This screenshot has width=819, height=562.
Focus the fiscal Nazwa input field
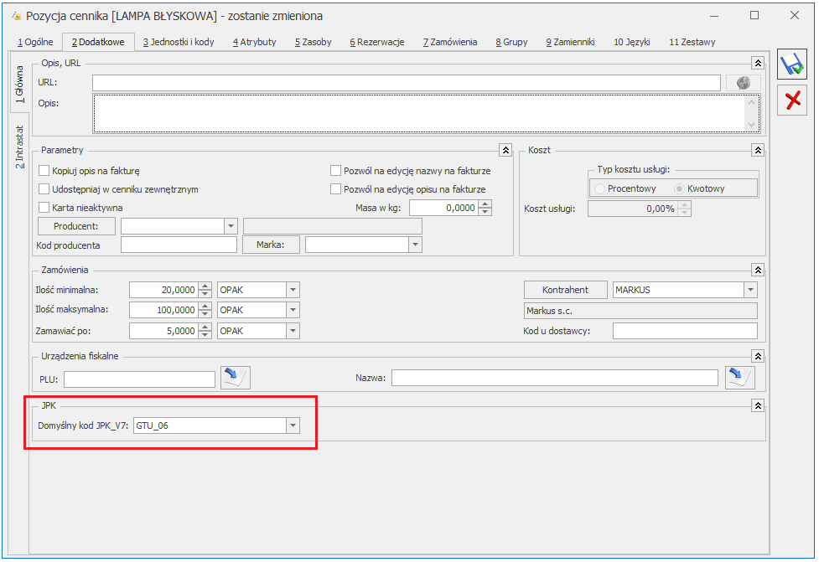[x=555, y=378]
